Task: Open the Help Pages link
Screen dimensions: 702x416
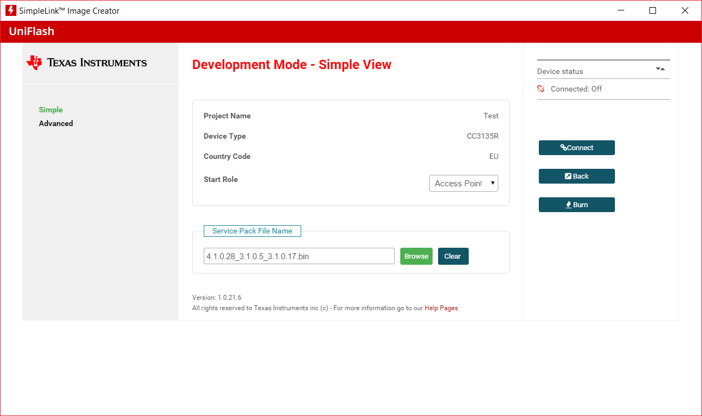Action: (x=441, y=308)
